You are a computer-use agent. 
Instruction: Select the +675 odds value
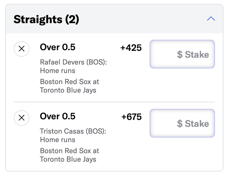[131, 117]
